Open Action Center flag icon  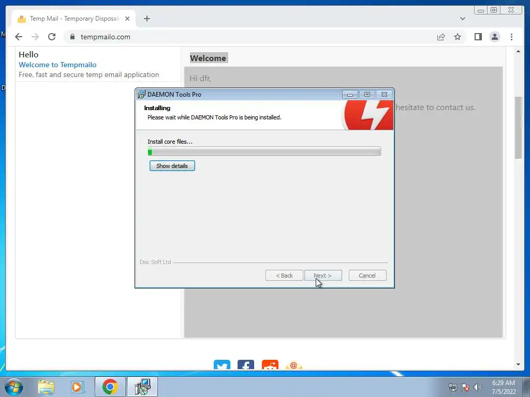click(x=465, y=387)
